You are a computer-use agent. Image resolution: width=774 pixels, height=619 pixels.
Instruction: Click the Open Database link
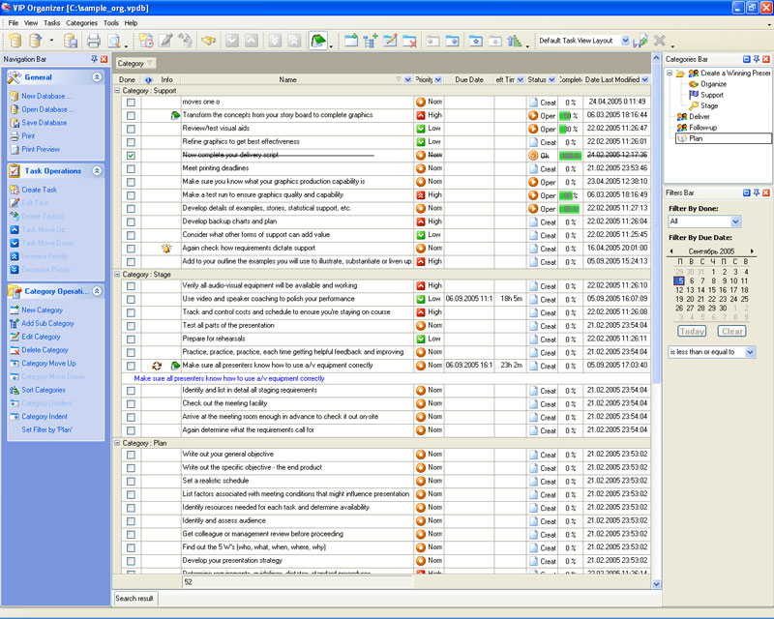click(x=47, y=109)
